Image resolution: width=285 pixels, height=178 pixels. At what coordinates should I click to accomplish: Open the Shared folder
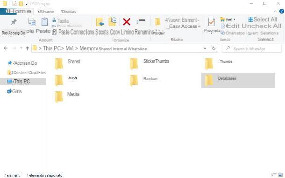68,64
